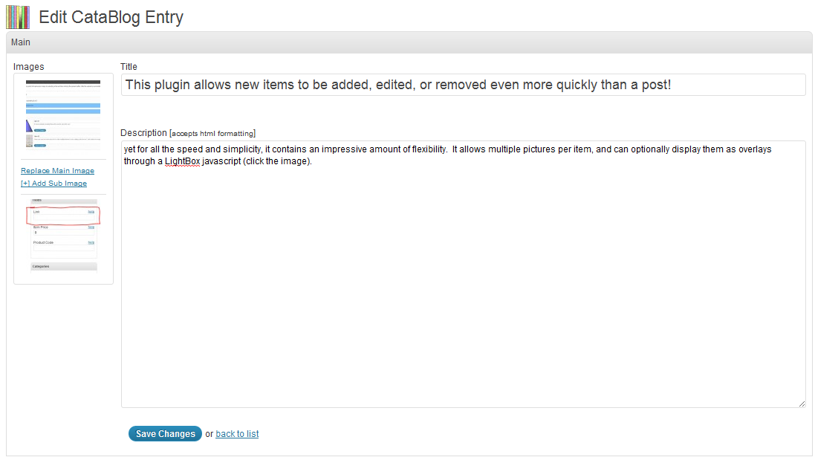Click the word 'or' beside Save Changes
This screenshot has height=460, width=815.
click(209, 434)
